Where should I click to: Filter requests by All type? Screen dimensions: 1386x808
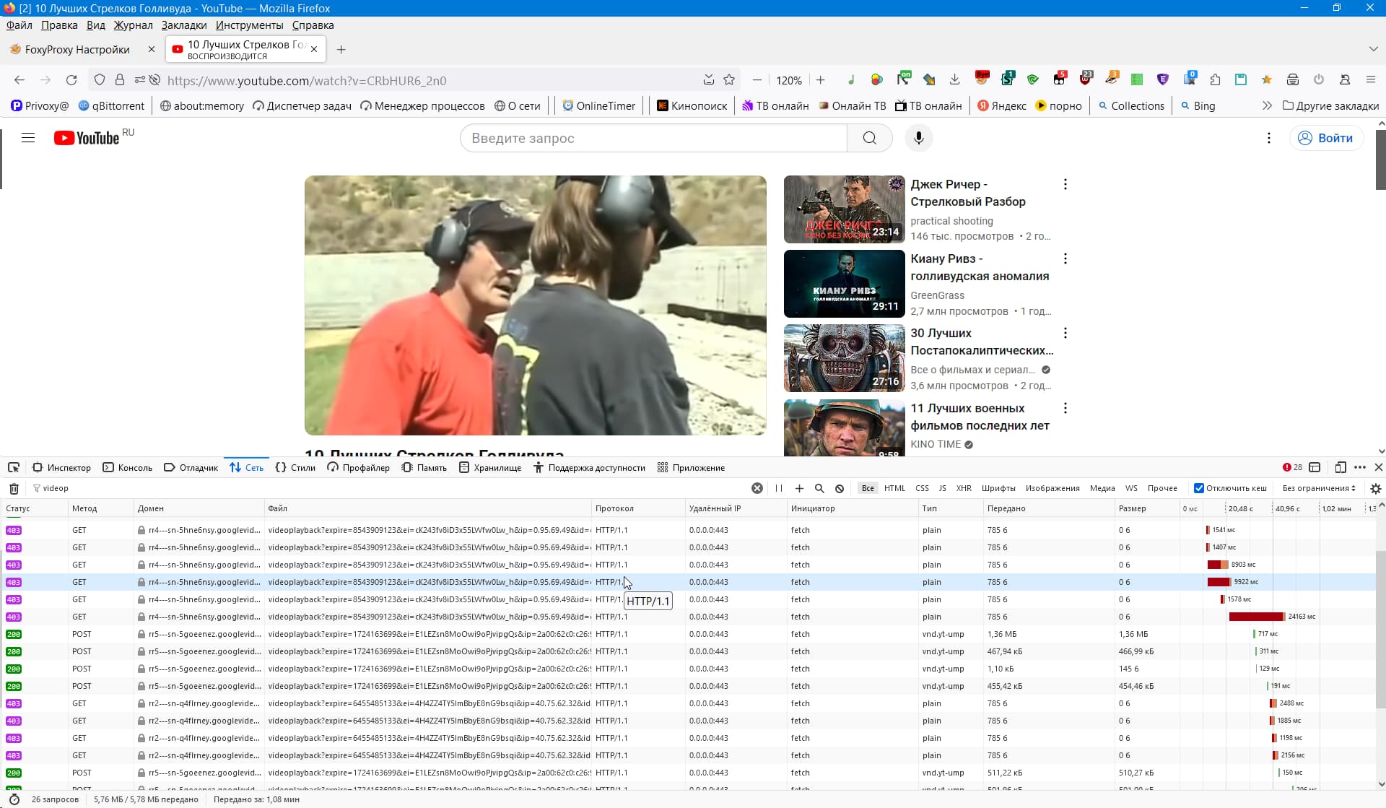(x=868, y=488)
